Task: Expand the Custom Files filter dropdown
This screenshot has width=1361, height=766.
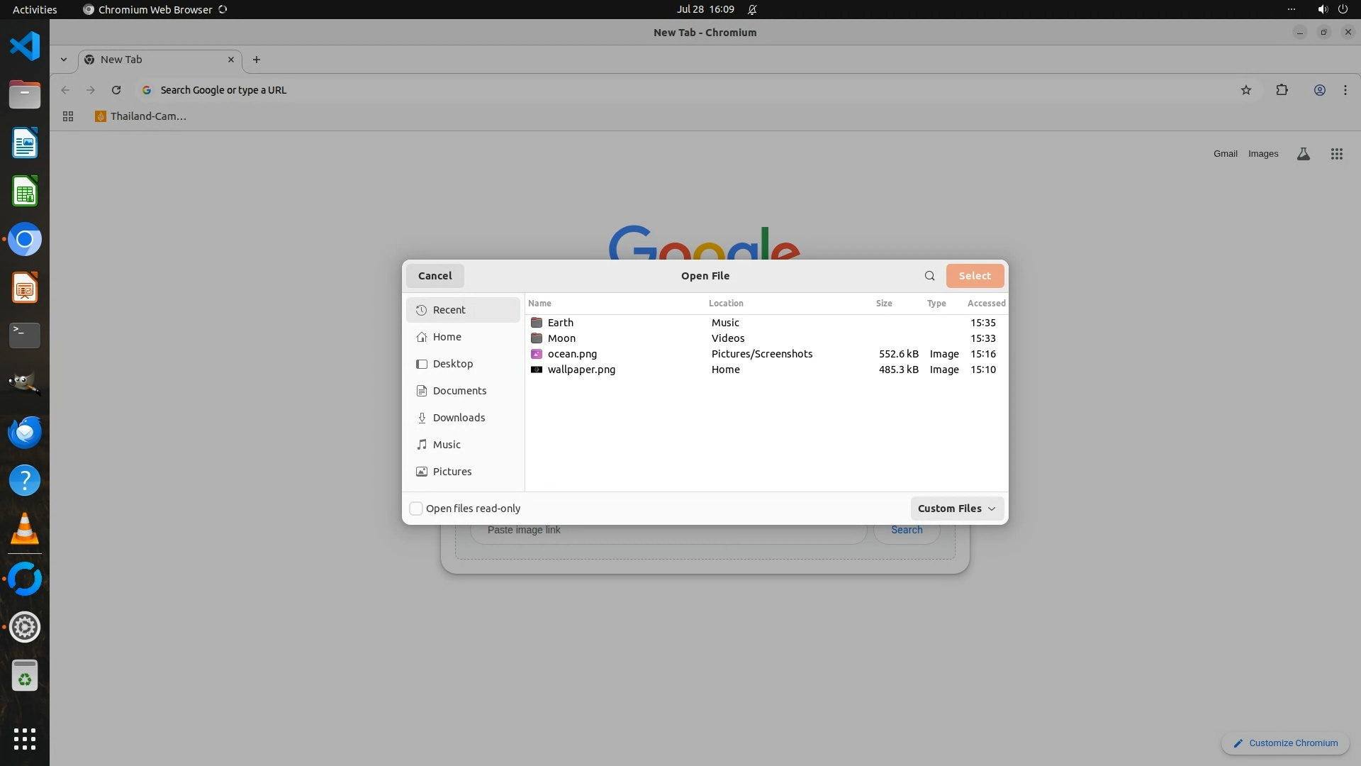Action: click(956, 509)
